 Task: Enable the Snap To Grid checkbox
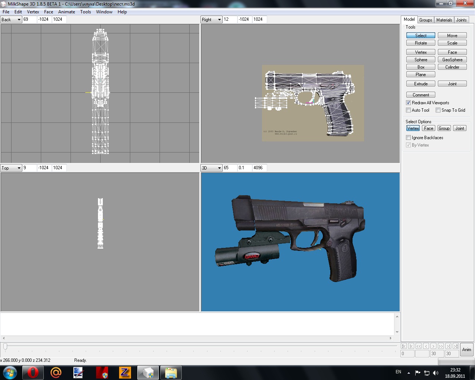coord(438,110)
